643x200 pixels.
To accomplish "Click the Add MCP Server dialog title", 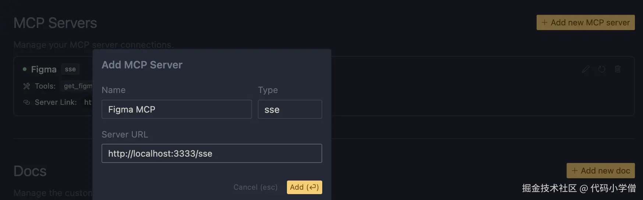I will click(x=142, y=65).
